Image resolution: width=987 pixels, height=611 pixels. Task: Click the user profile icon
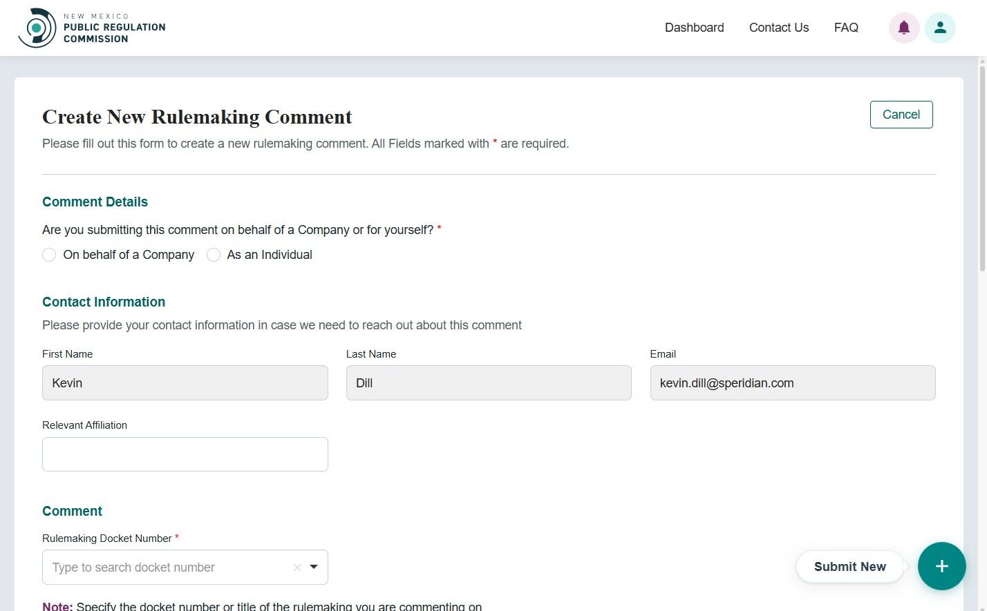coord(940,28)
